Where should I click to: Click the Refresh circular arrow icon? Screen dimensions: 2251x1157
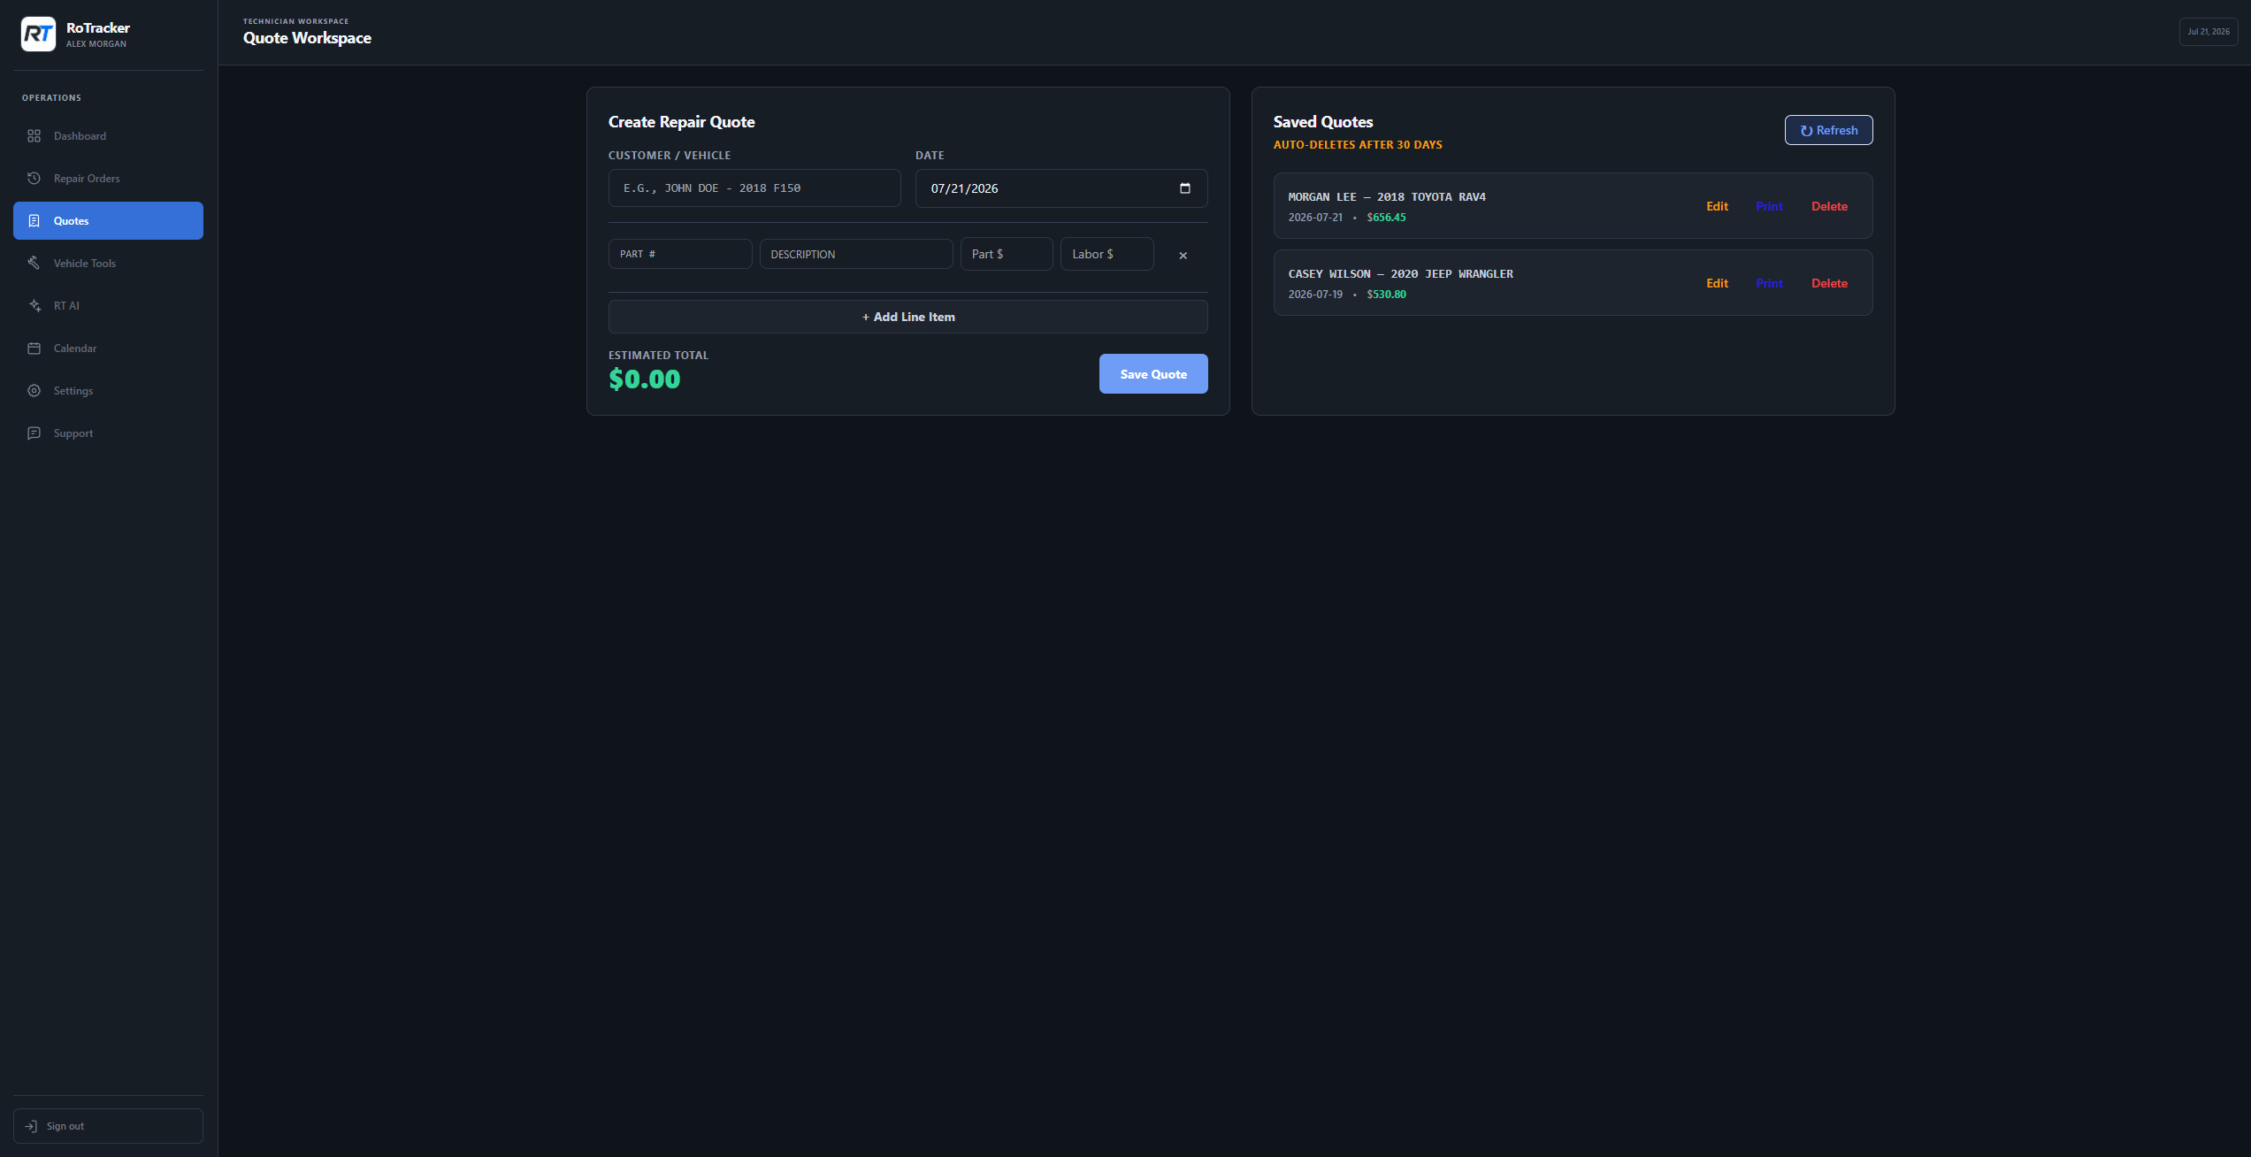1806,131
